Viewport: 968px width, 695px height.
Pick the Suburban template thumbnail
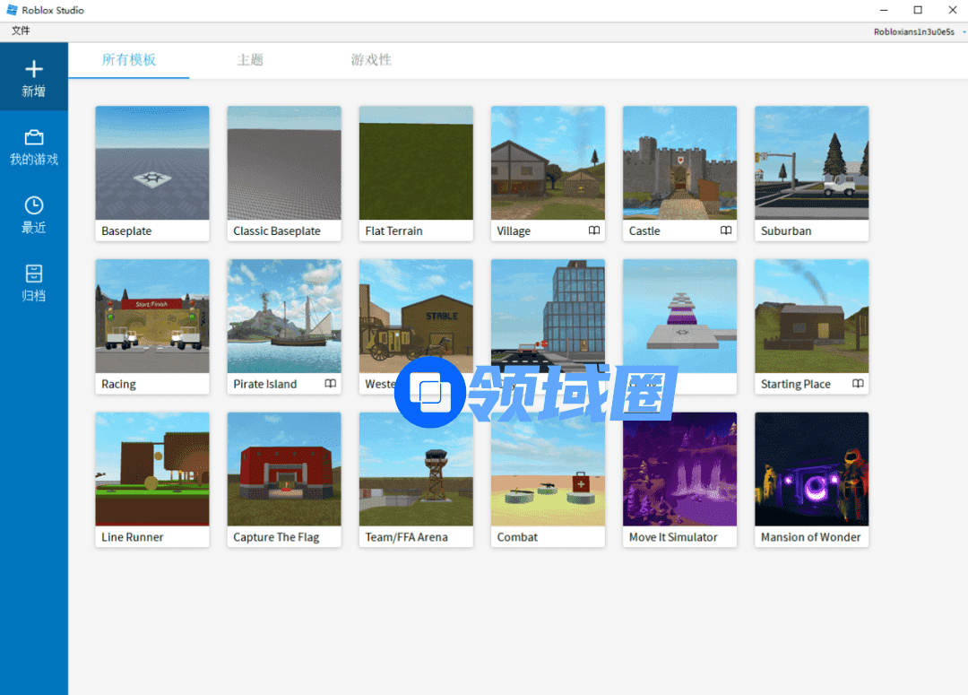811,163
